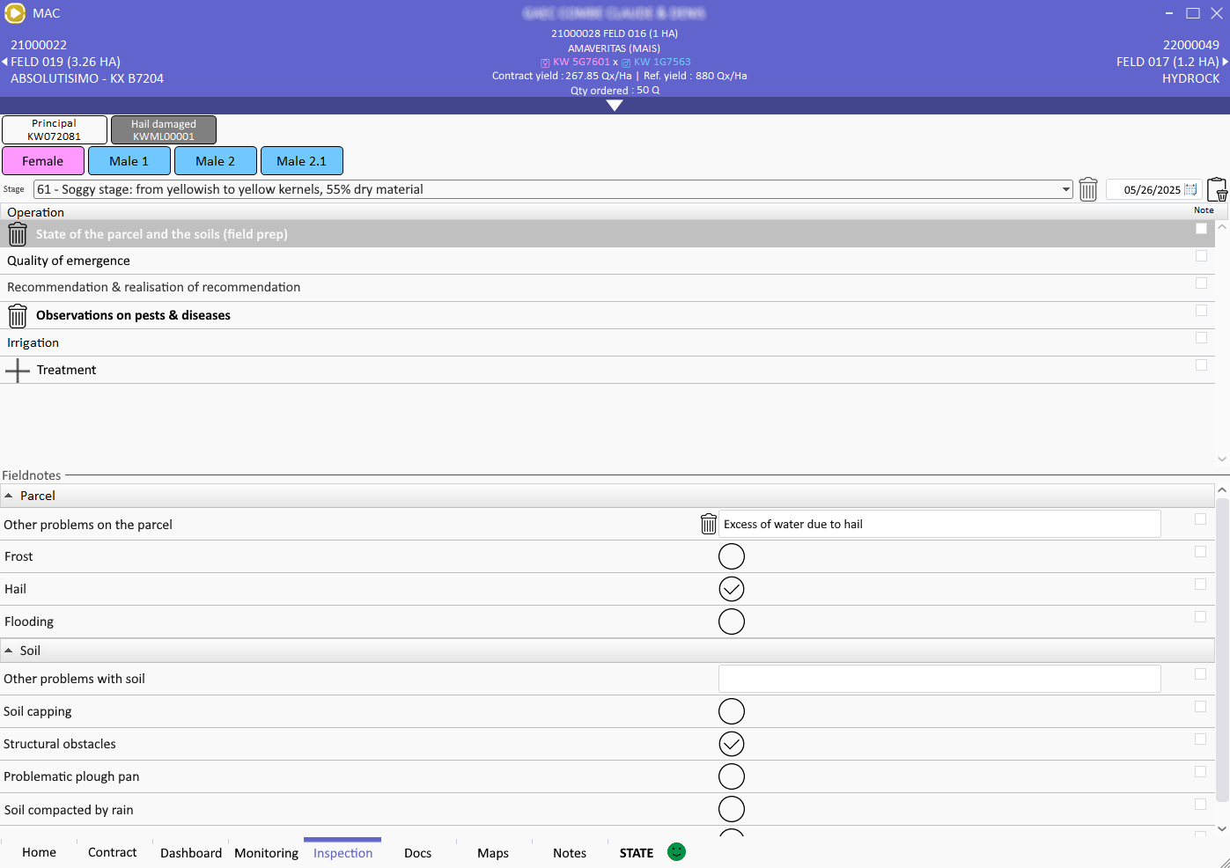Click the 05/26/2025 date field

[x=1152, y=189]
